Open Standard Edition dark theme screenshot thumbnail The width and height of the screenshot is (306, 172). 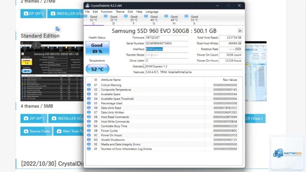(x=52, y=71)
